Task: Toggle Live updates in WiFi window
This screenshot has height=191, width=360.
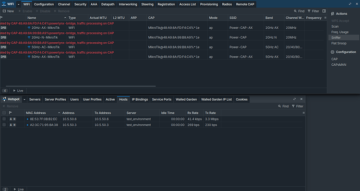Action: coord(18,91)
